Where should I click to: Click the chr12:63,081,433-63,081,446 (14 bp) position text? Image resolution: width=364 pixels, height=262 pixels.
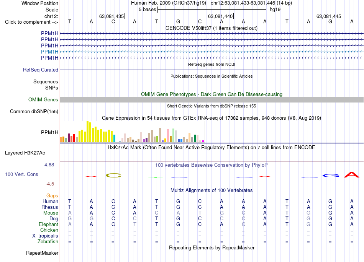coord(251,3)
